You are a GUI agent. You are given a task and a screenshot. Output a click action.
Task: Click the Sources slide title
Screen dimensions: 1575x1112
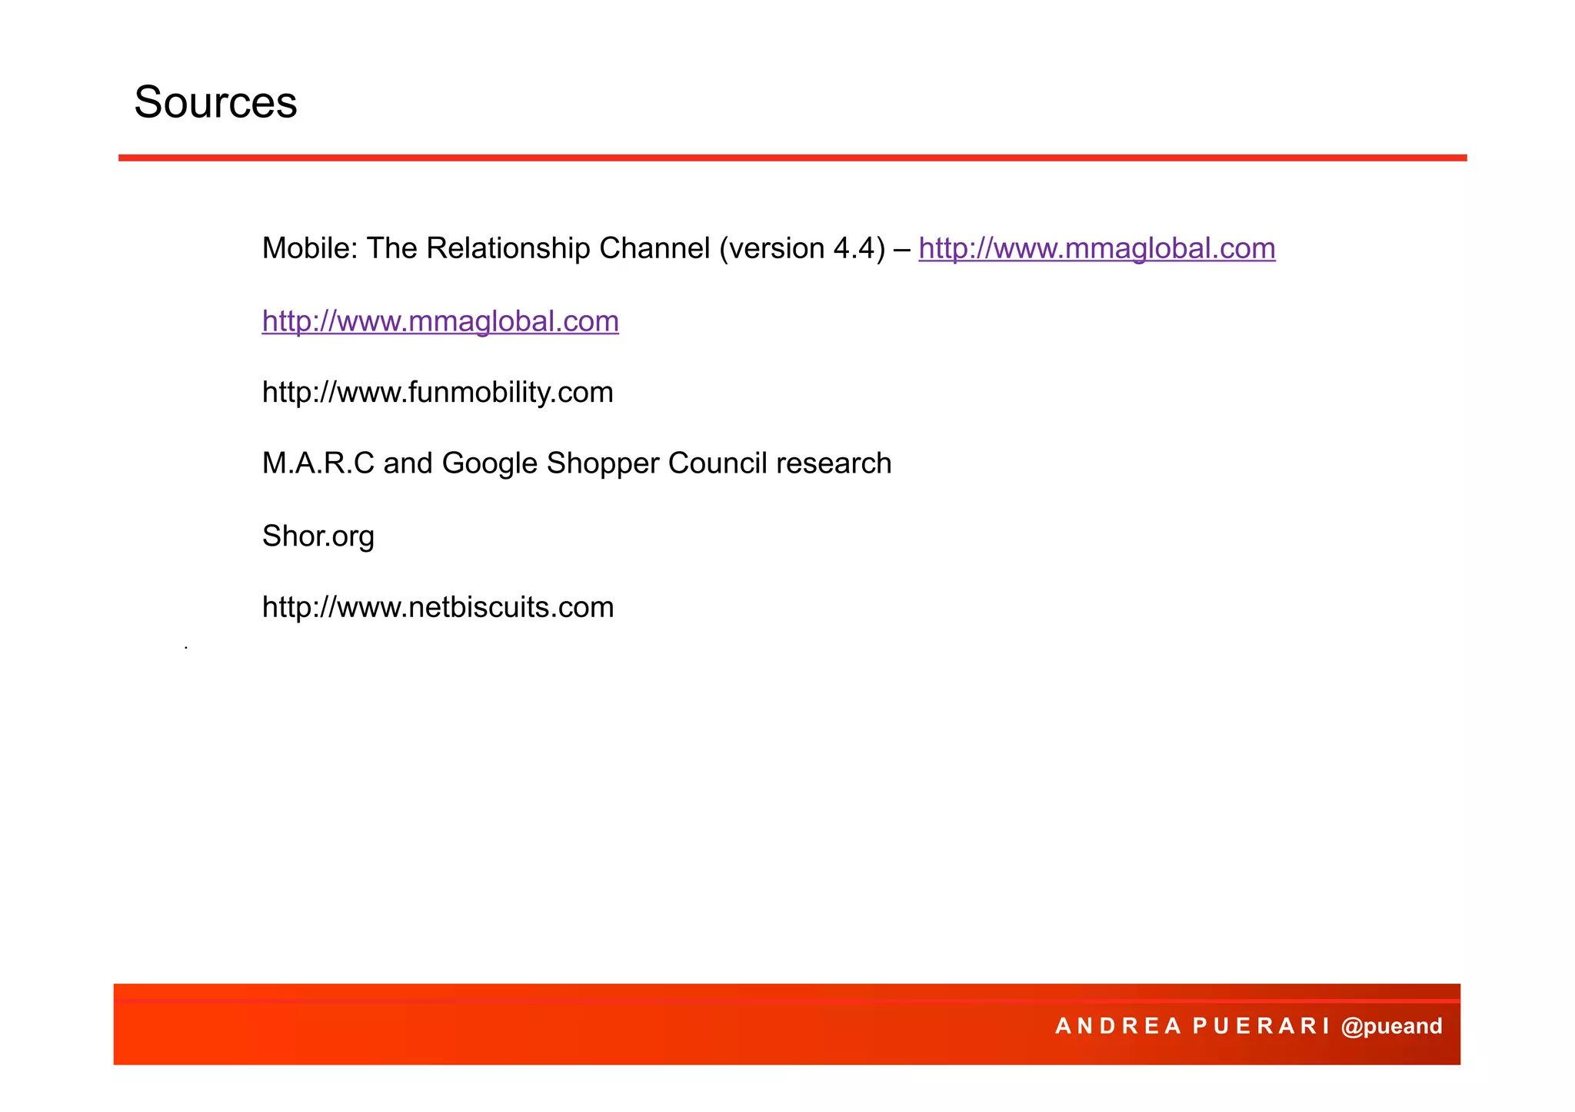coord(215,102)
